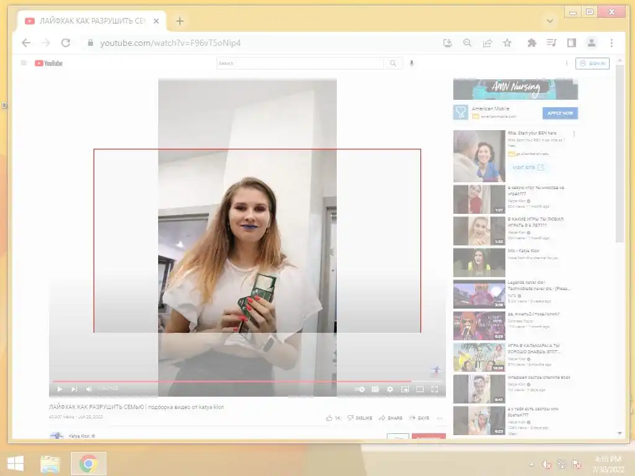Open a new tab with plus button
Screen dimensions: 635x476
click(x=180, y=21)
